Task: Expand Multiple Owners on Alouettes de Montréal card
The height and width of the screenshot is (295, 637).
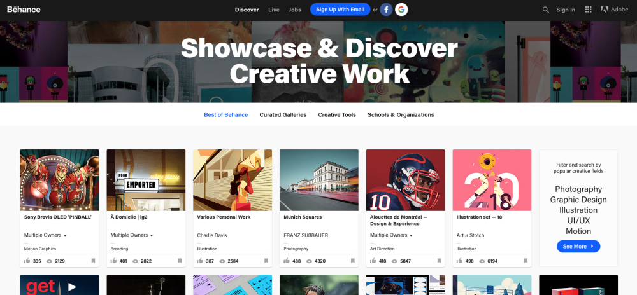Action: (x=391, y=235)
